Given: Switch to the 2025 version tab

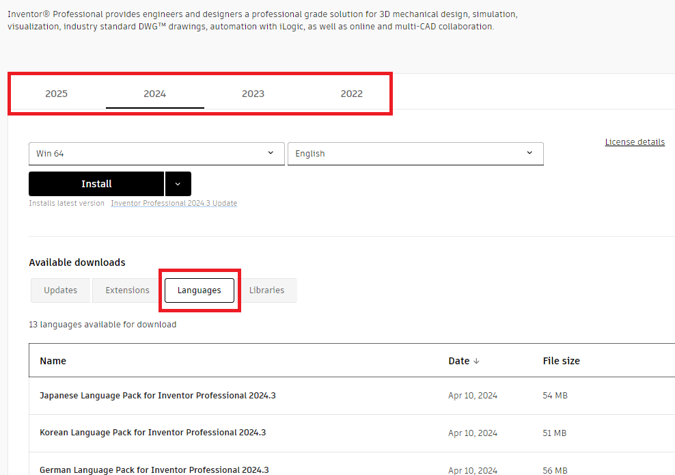Looking at the screenshot, I should tap(57, 94).
